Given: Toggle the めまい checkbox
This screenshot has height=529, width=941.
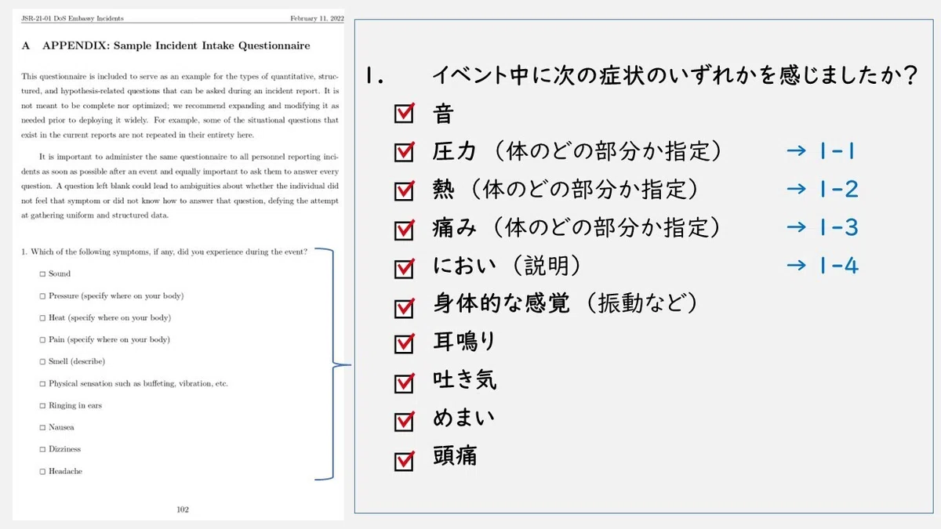Looking at the screenshot, I should tap(404, 419).
